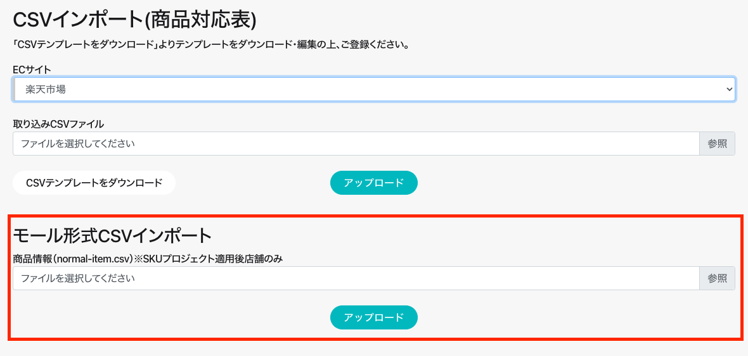Click the ECサイト field label

point(32,69)
